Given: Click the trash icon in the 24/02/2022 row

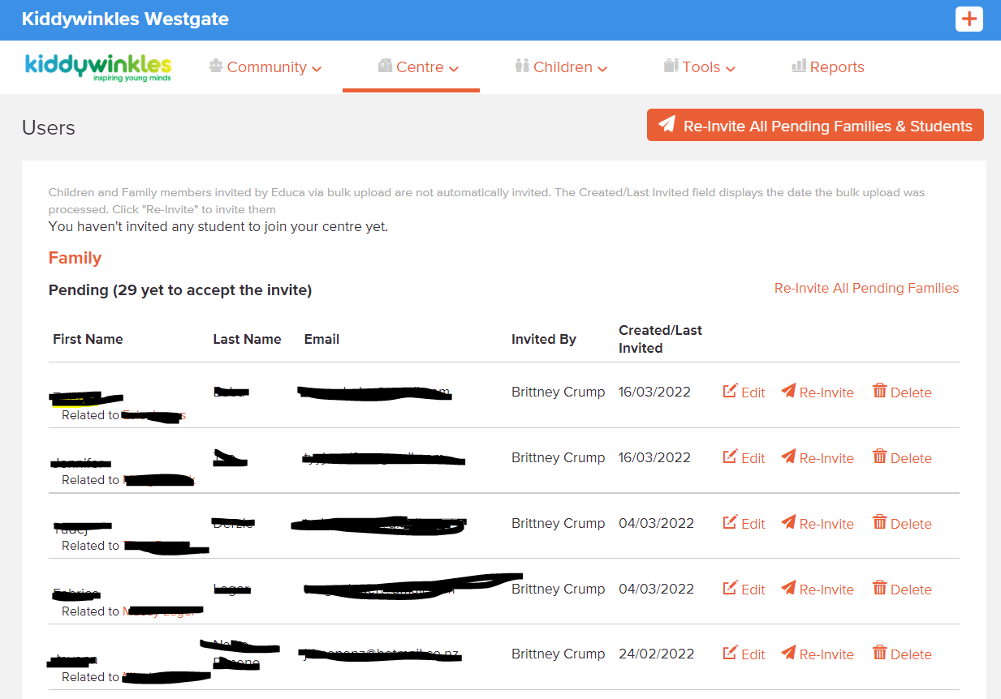Looking at the screenshot, I should [879, 653].
